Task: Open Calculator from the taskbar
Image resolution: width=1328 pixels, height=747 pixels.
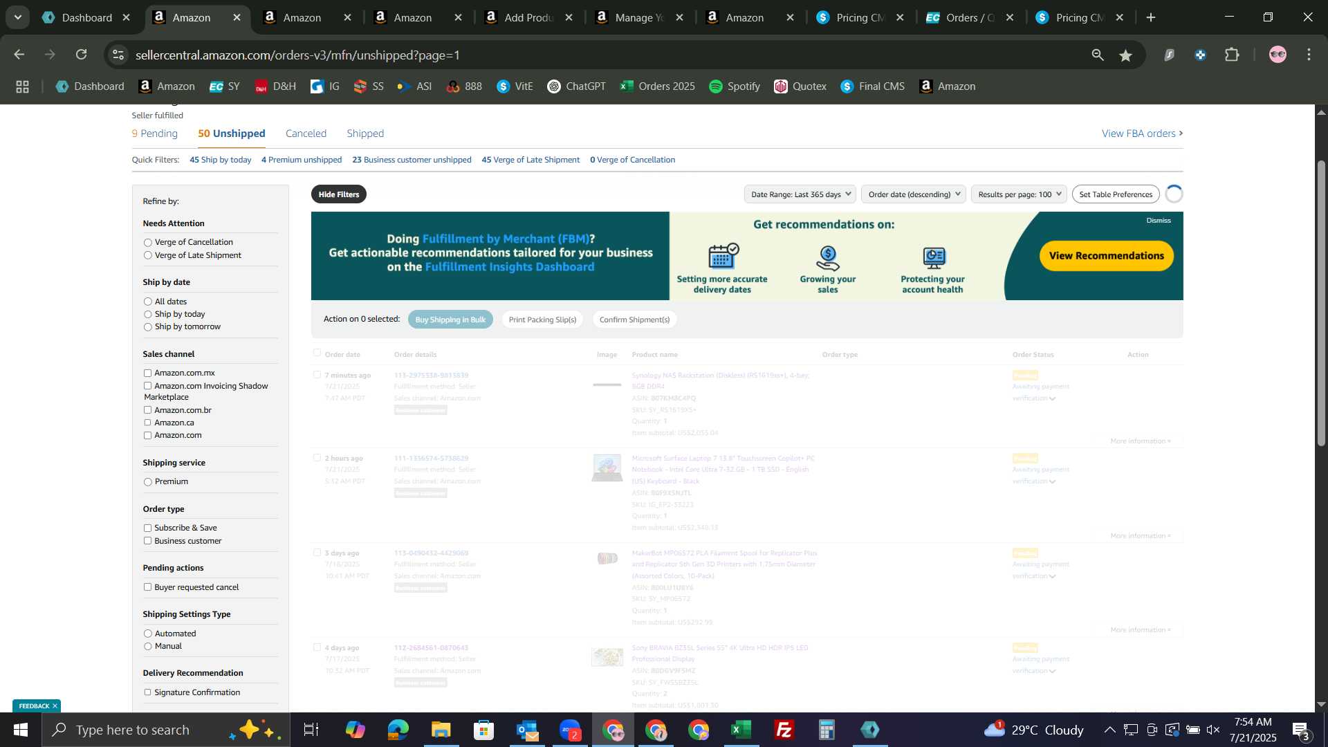Action: pyautogui.click(x=827, y=730)
